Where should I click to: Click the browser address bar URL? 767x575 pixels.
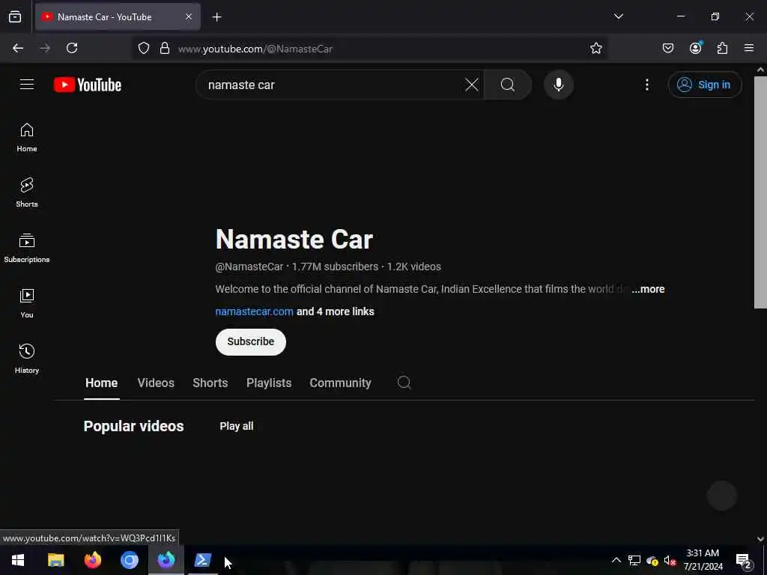pos(255,49)
